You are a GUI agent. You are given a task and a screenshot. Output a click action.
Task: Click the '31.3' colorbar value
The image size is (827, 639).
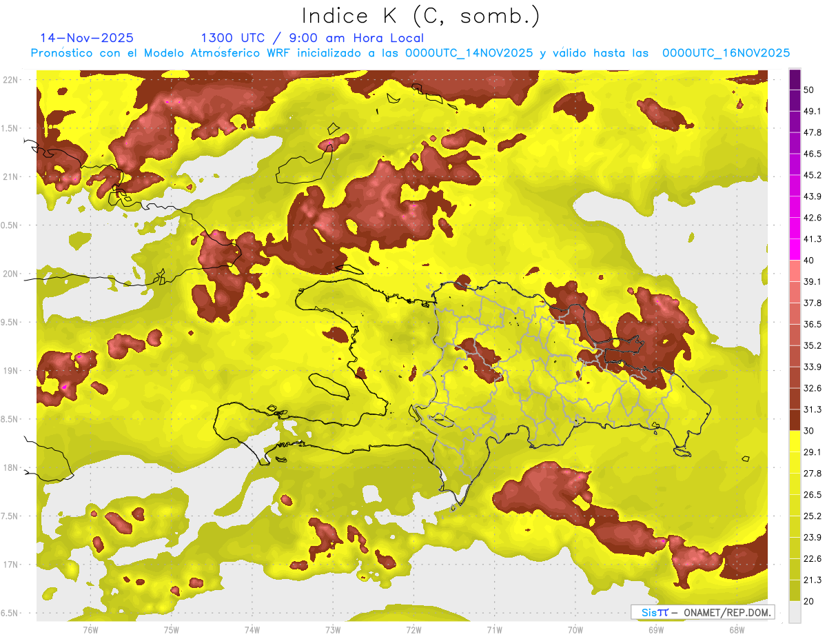812,409
